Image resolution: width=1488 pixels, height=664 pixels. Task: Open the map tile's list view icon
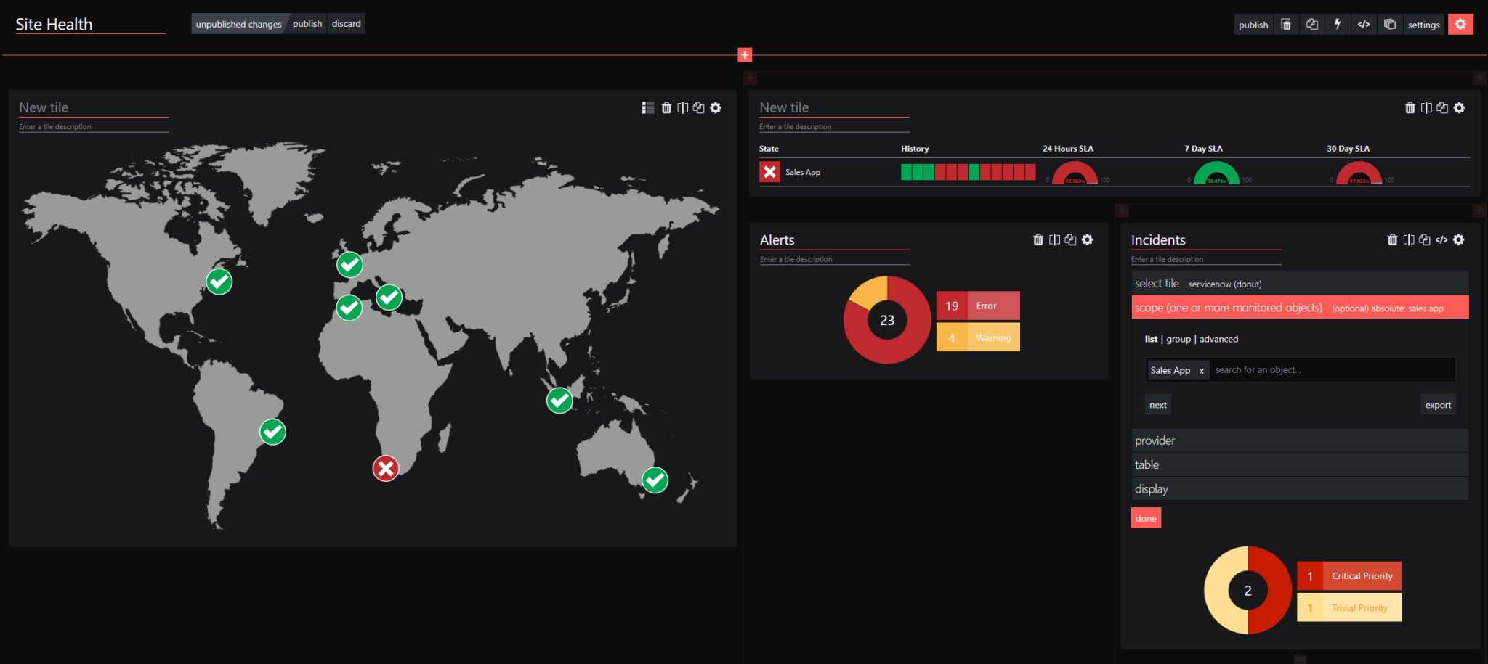(x=647, y=107)
